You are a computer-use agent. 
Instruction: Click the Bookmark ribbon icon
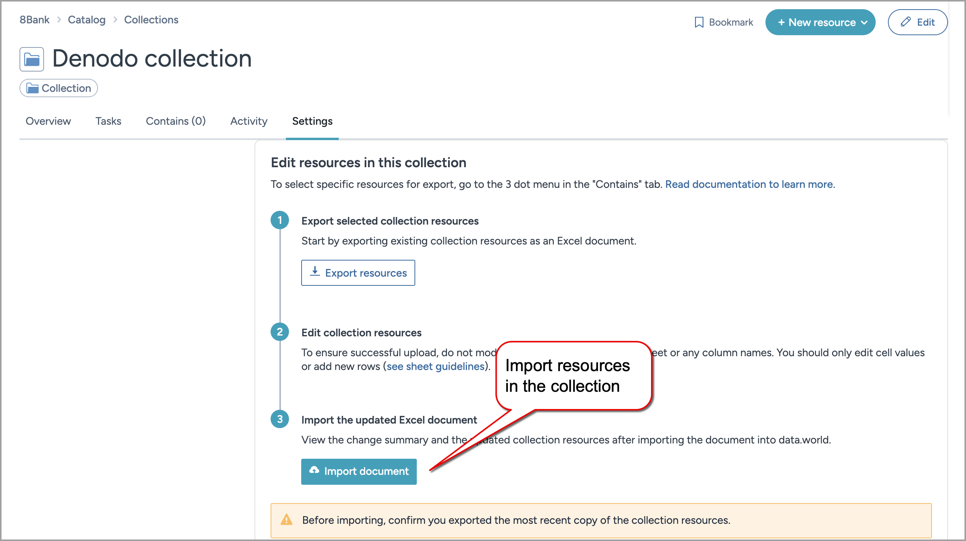tap(699, 22)
